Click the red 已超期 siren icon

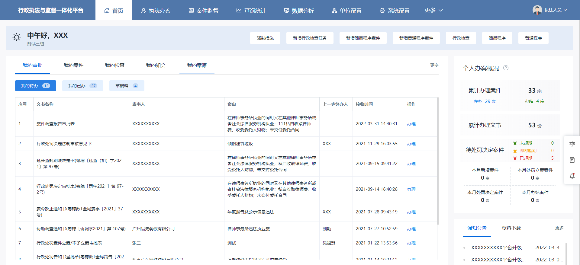515,158
